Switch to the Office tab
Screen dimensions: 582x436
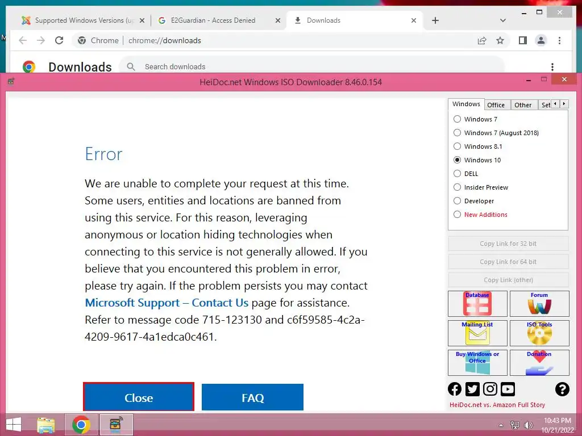pyautogui.click(x=496, y=105)
